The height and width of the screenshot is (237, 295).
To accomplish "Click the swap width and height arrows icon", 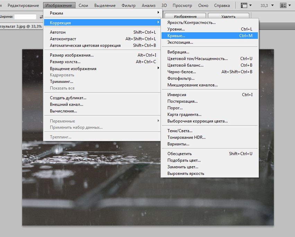I will pyautogui.click(x=41, y=17).
